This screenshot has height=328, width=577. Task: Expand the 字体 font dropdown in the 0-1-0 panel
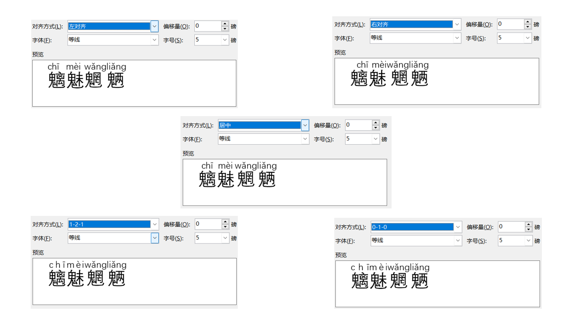457,241
